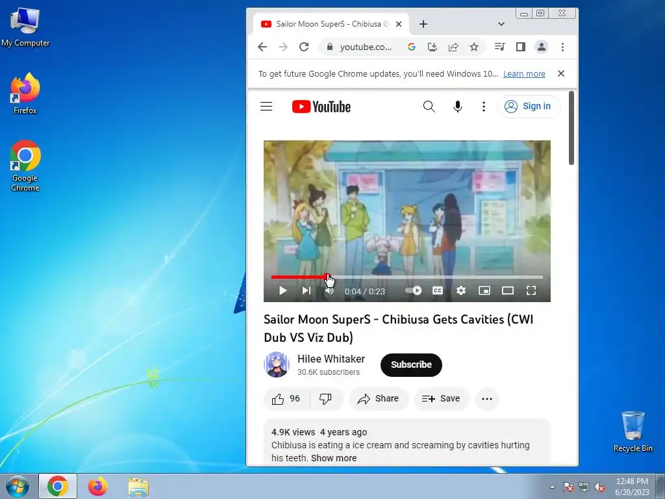The width and height of the screenshot is (665, 499).
Task: Seek on the video progress bar
Action: [x=407, y=277]
